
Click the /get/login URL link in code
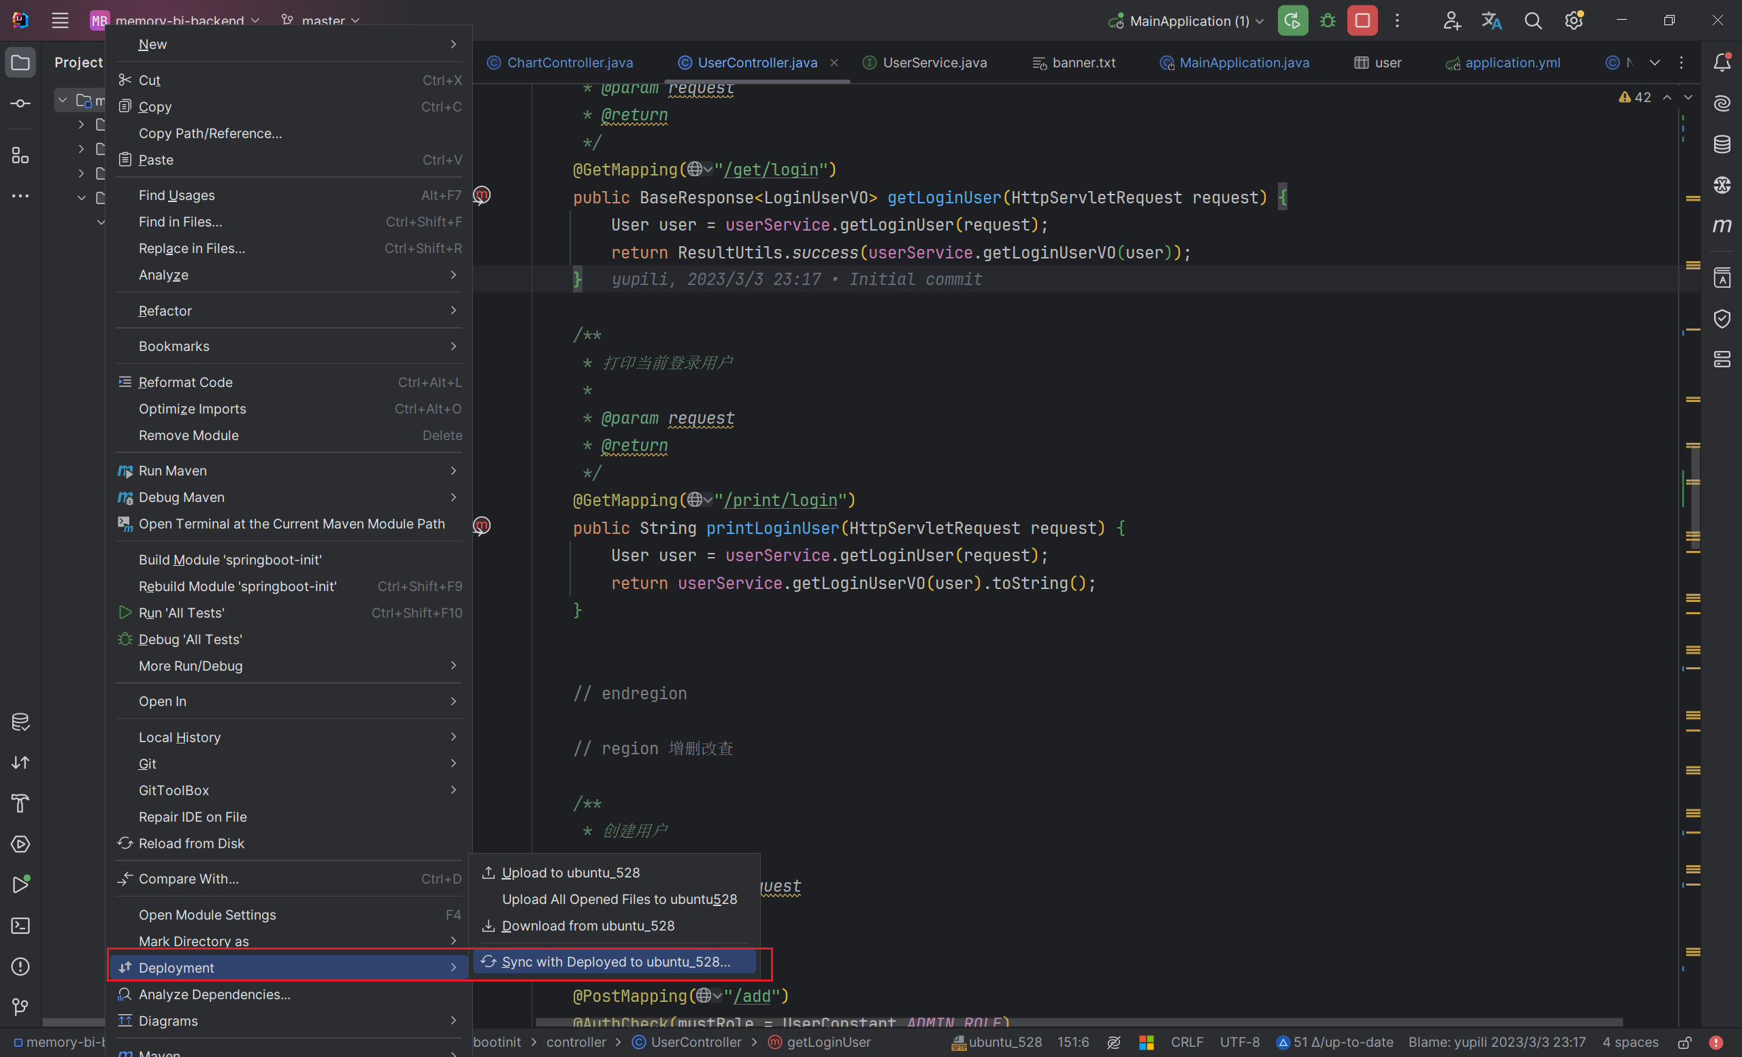770,170
